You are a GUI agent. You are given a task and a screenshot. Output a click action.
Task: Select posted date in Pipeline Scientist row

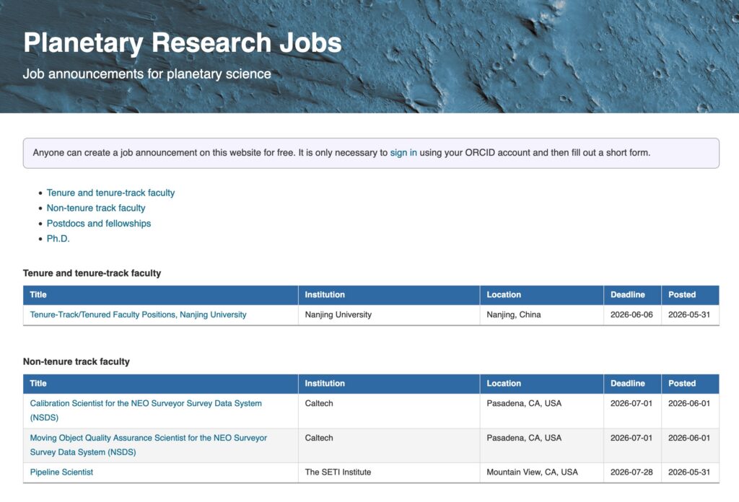tap(691, 472)
